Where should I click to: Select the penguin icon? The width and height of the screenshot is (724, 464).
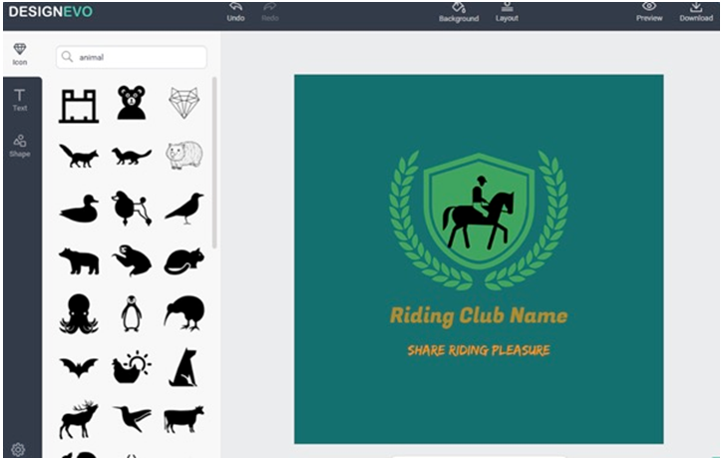pos(131,313)
